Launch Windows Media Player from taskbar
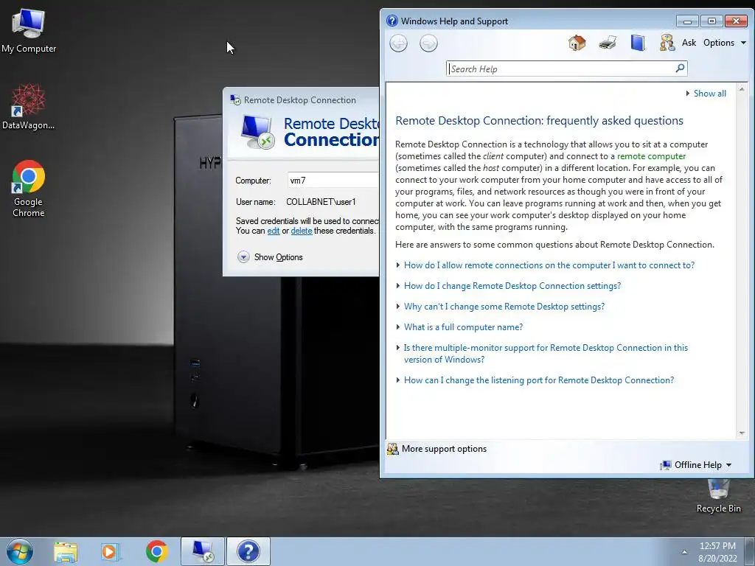 [111, 551]
